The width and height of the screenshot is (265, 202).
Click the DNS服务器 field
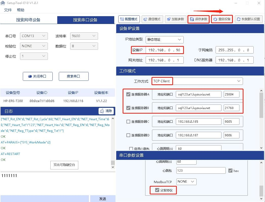234,60
